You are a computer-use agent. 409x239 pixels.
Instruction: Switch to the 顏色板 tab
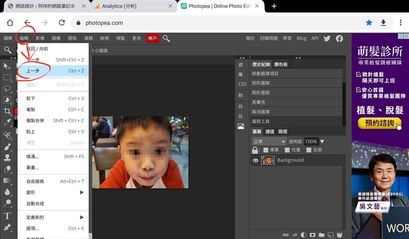coord(281,65)
